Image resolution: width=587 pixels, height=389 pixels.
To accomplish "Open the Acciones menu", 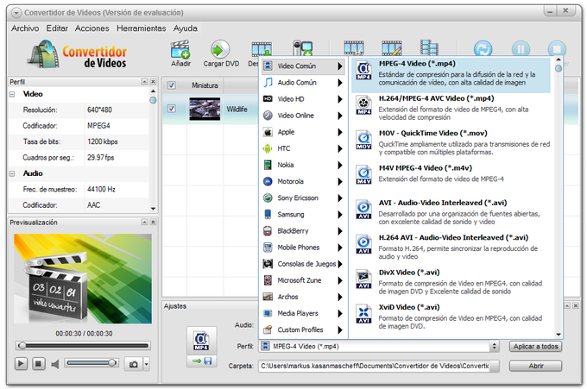I will pos(92,28).
